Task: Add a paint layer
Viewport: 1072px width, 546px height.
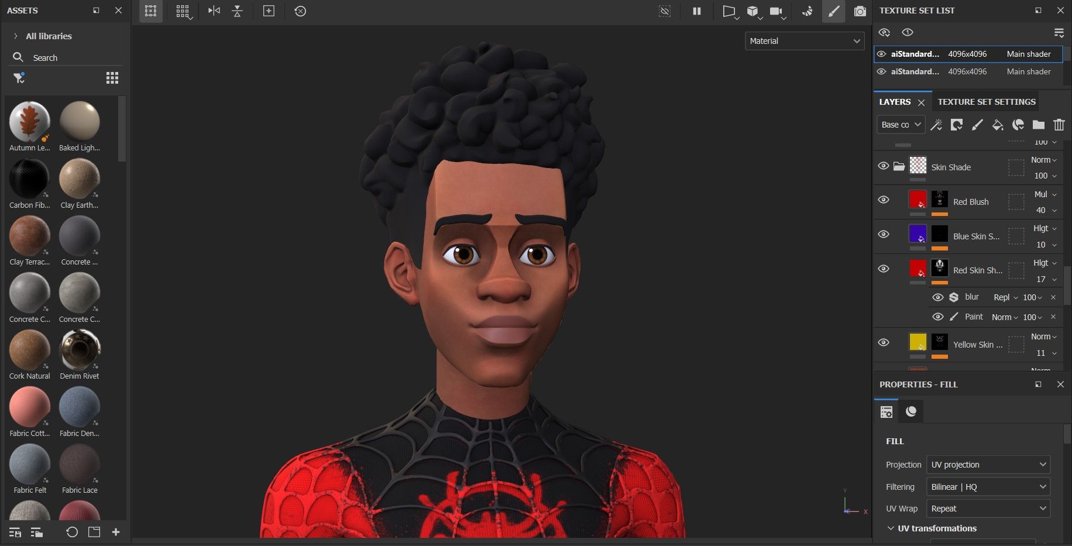Action: pos(977,125)
